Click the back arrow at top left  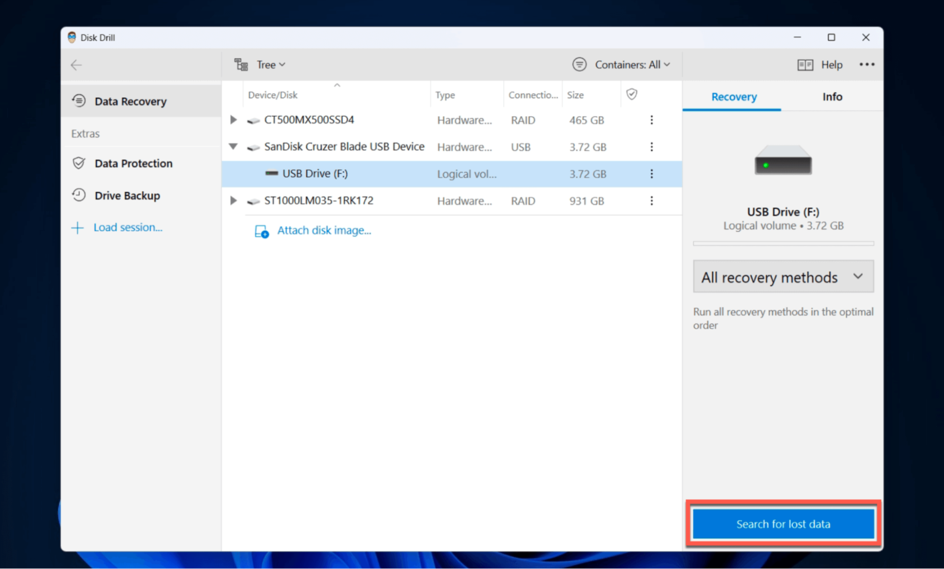coord(76,65)
